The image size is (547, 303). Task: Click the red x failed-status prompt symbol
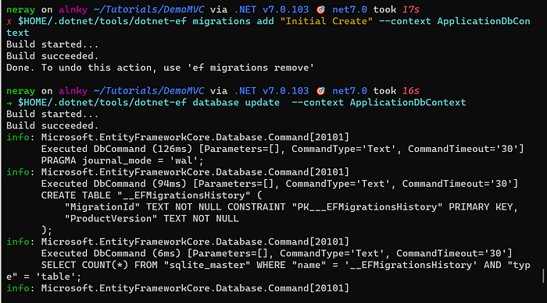pos(9,22)
